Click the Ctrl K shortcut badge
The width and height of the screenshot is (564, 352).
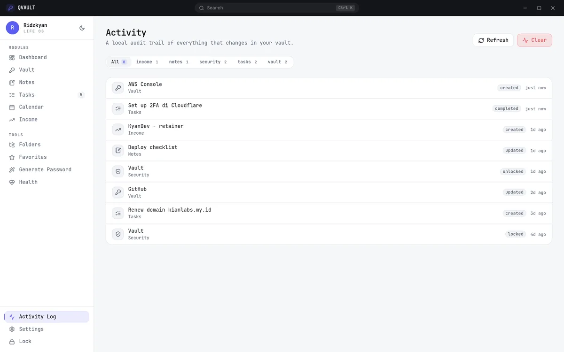point(345,8)
